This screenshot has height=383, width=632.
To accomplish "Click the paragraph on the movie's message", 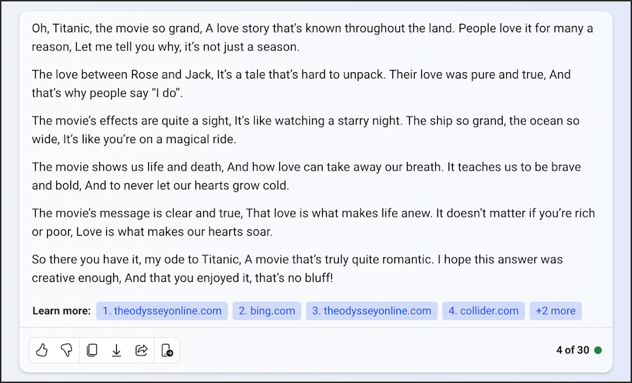I will point(313,222).
